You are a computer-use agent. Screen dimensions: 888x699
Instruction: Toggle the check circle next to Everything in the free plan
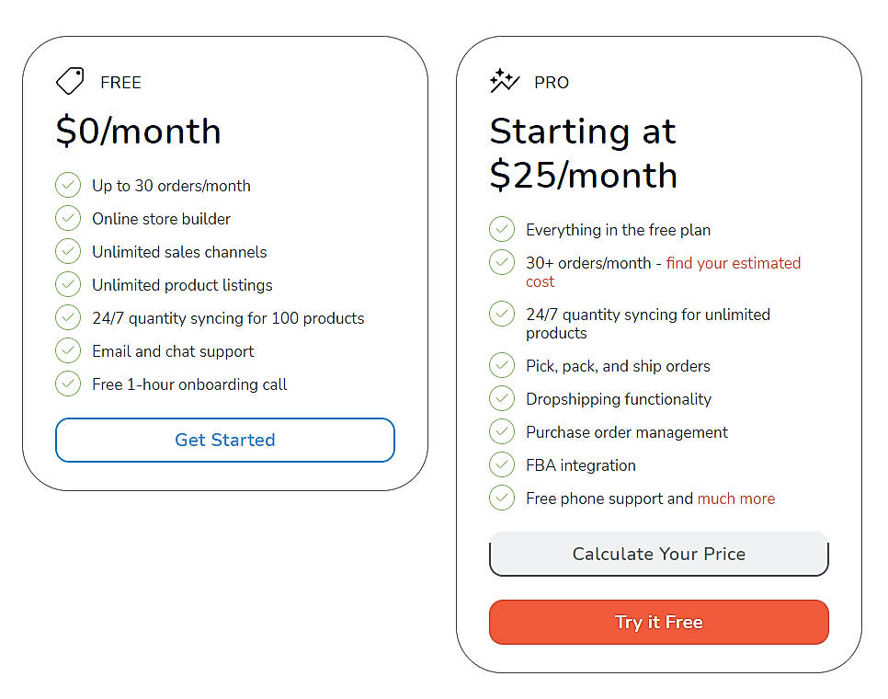[502, 229]
